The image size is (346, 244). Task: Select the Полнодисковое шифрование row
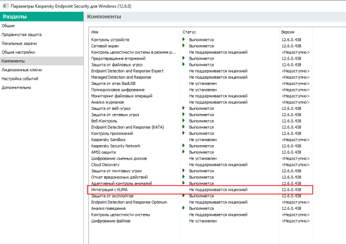coord(200,90)
